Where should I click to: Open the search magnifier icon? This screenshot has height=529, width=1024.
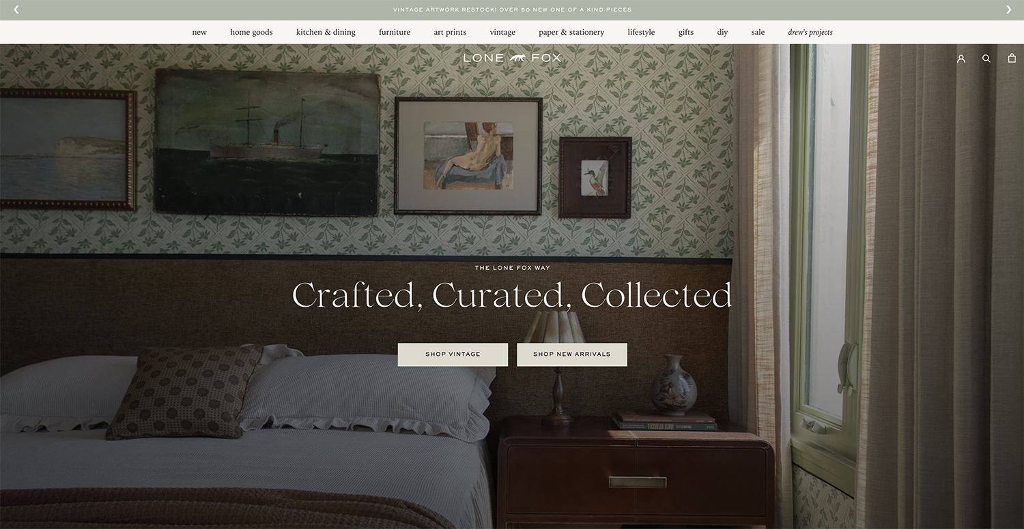point(986,59)
